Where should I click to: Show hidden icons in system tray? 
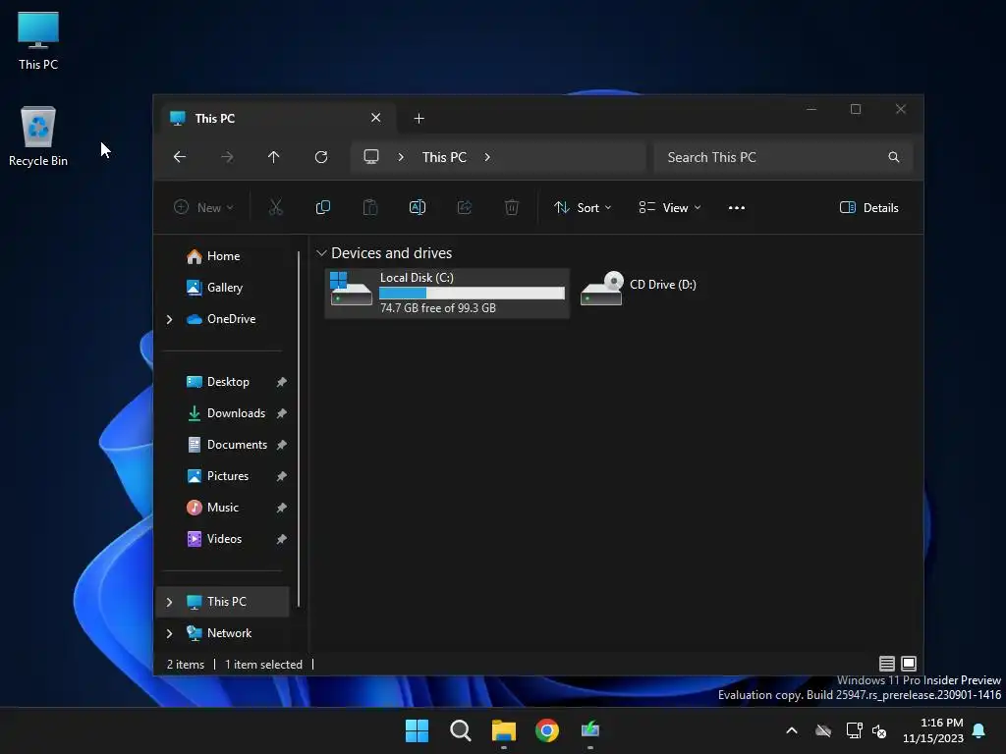click(792, 730)
